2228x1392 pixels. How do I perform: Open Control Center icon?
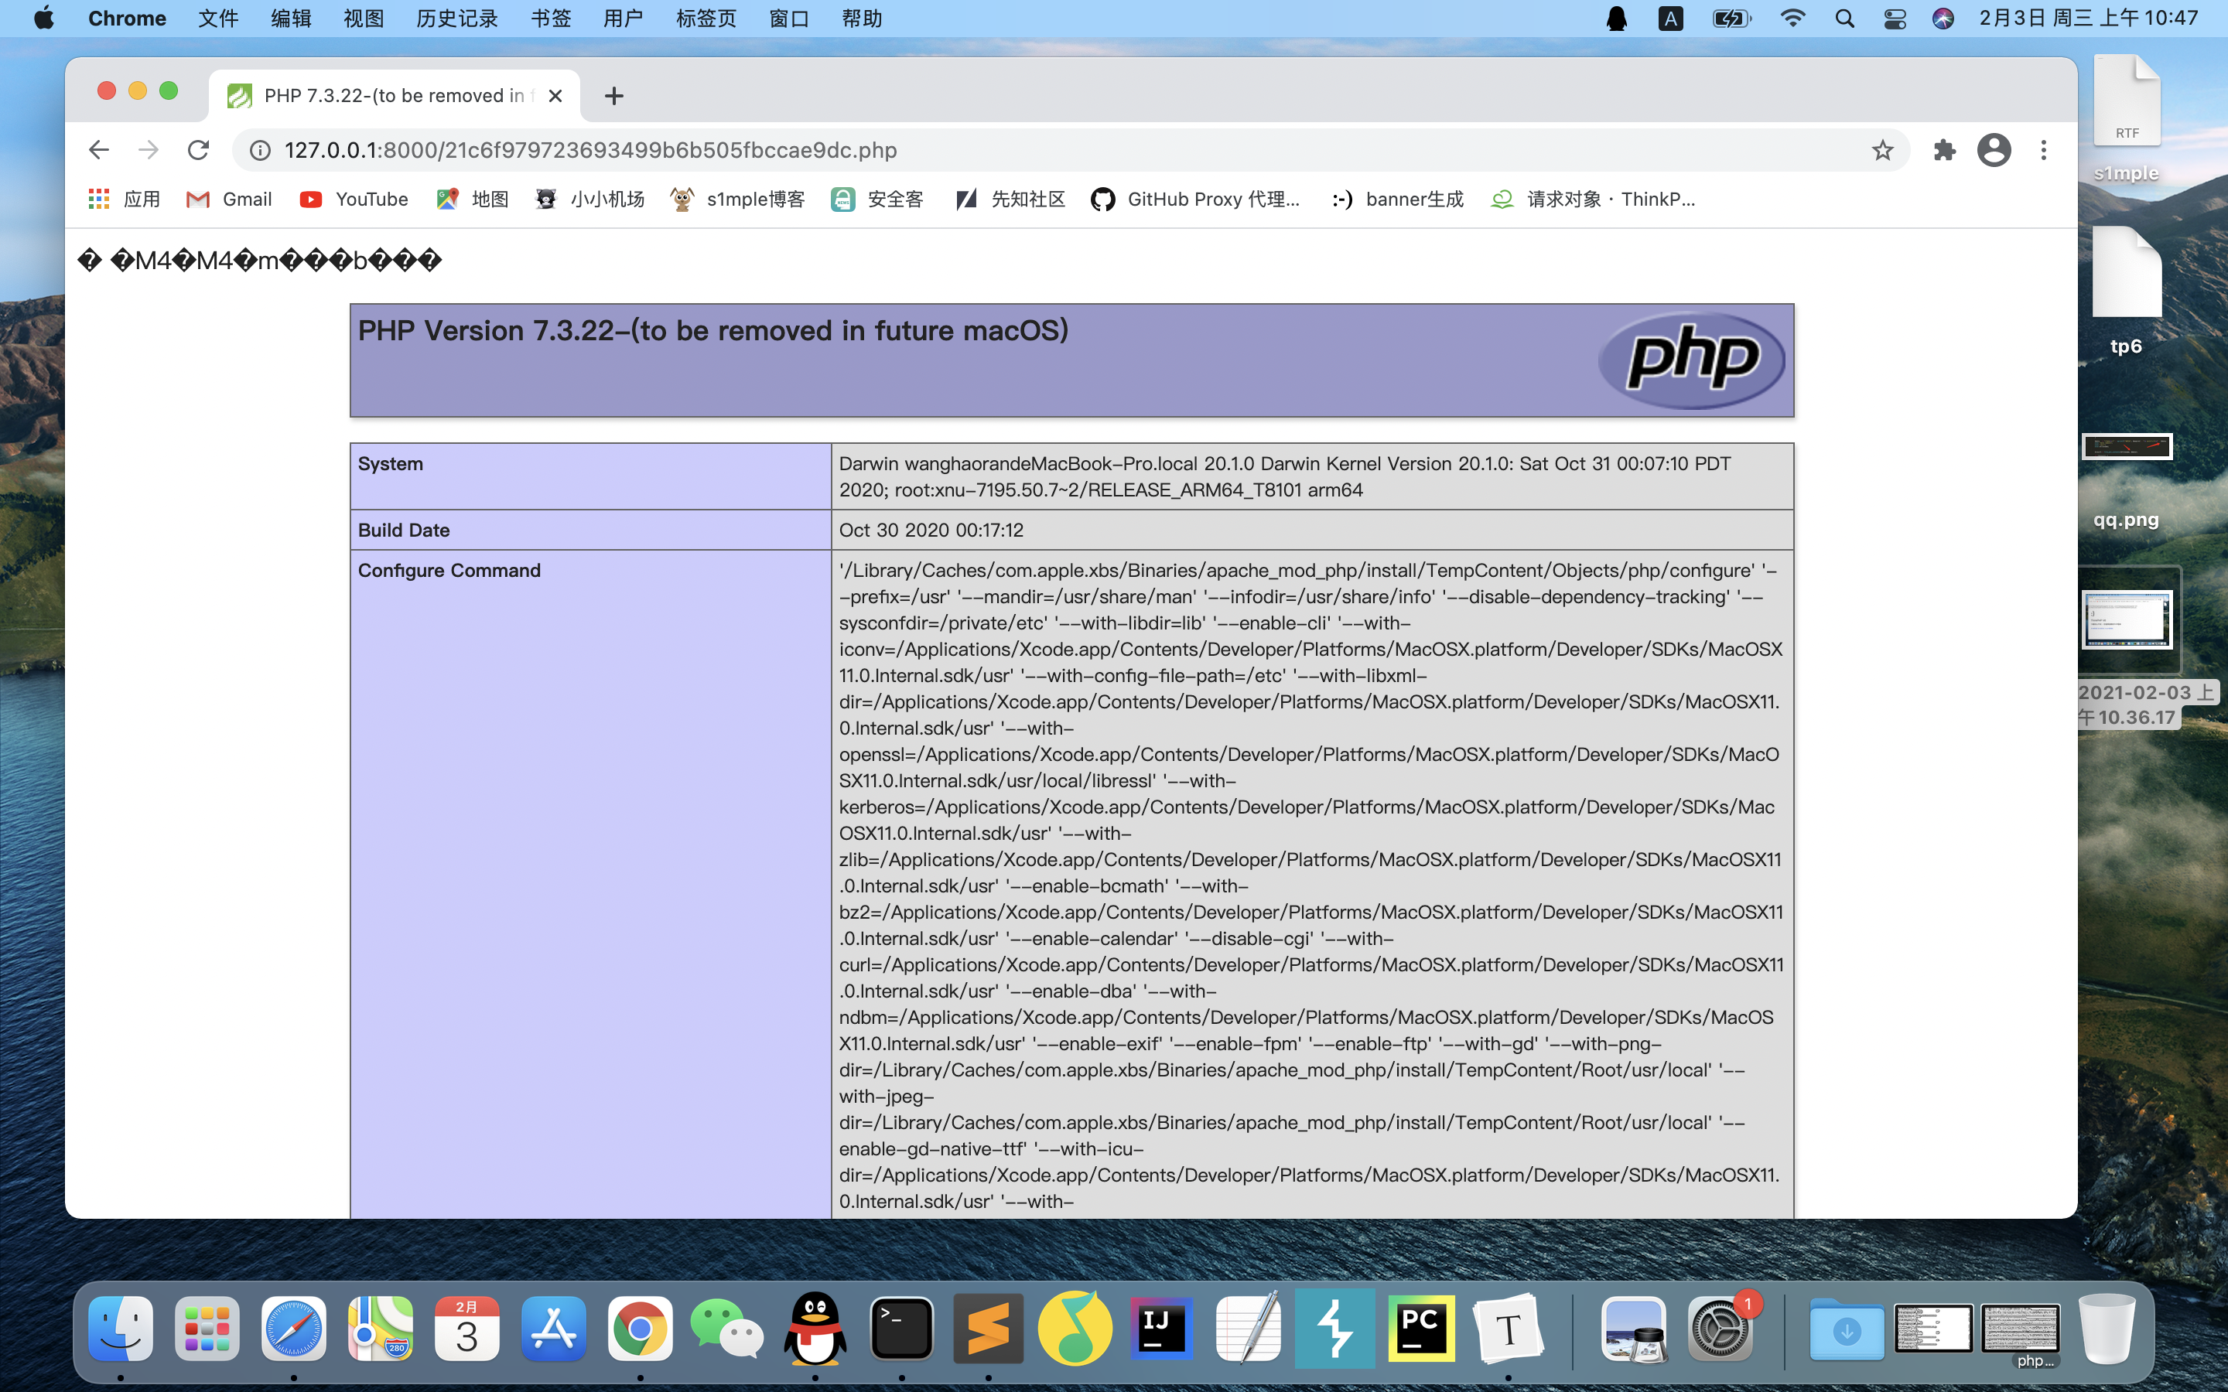[x=1895, y=19]
